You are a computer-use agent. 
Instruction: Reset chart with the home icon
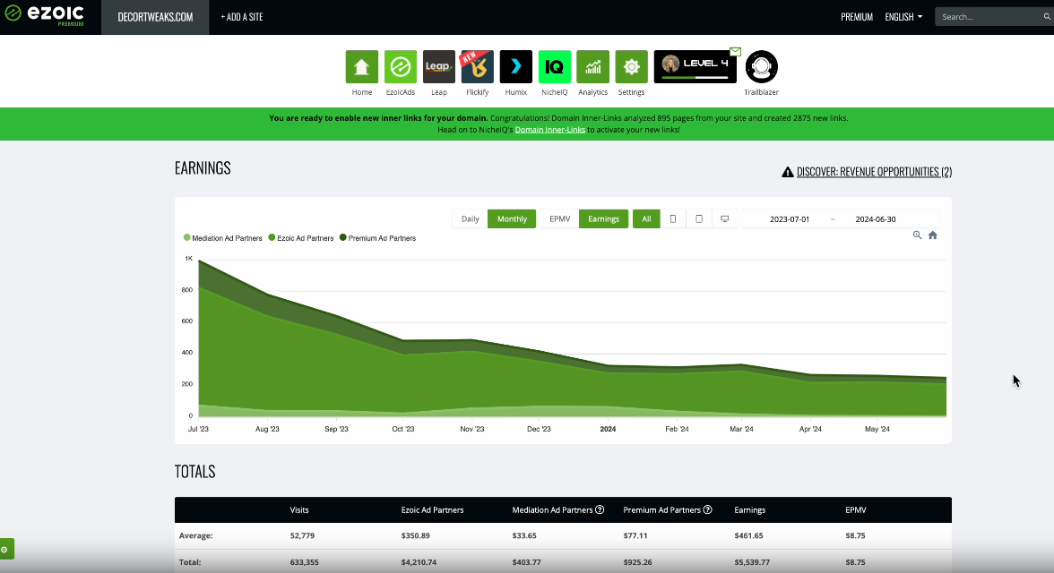(932, 235)
